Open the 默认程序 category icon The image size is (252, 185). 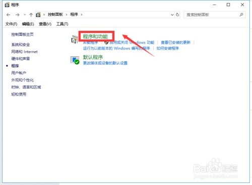(75, 60)
